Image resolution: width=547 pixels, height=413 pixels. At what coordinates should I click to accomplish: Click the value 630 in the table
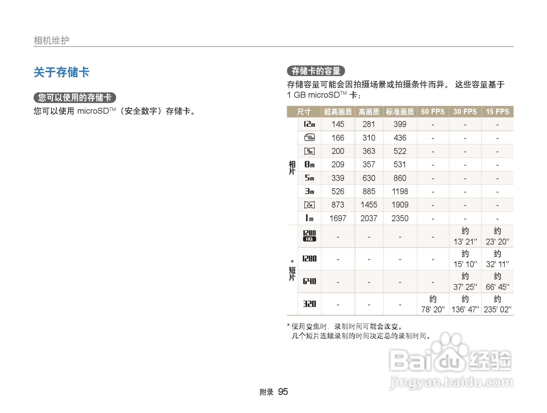[369, 178]
